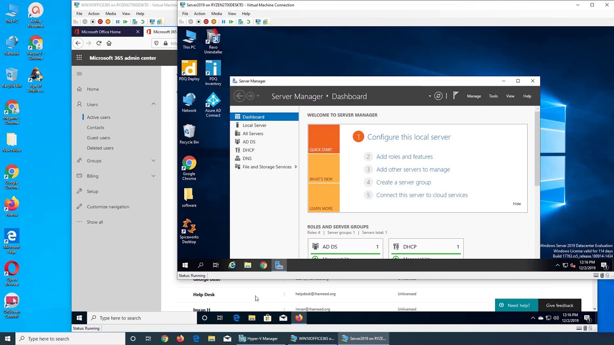Image resolution: width=614 pixels, height=345 pixels.
Task: Open PDQ Deploy desktop icon in VM
Action: pyautogui.click(x=189, y=71)
